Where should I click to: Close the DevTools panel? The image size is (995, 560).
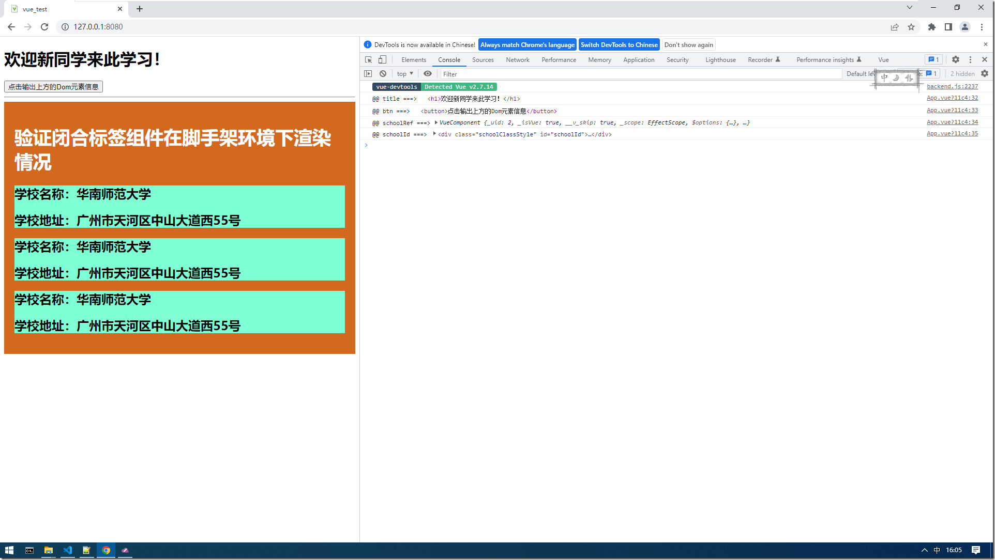(x=985, y=60)
